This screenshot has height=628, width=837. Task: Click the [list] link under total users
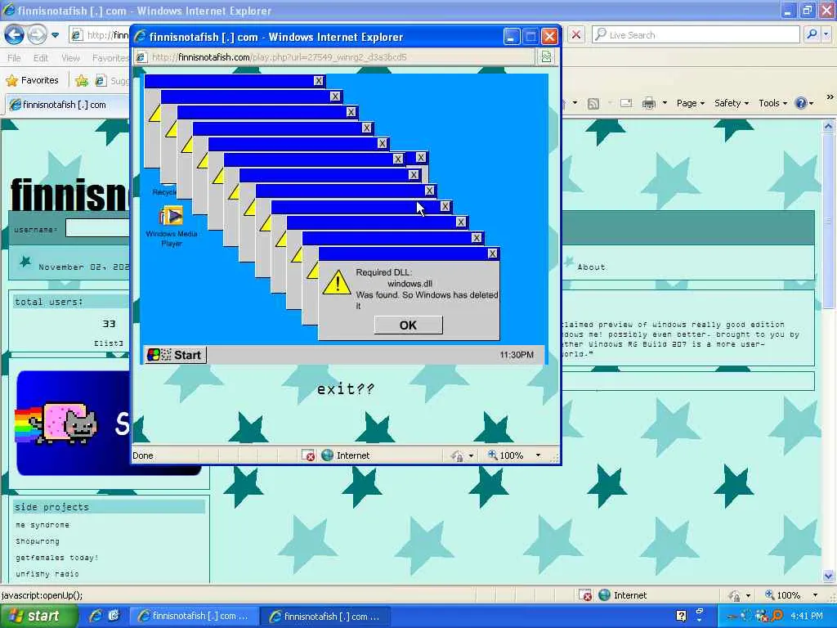[109, 343]
